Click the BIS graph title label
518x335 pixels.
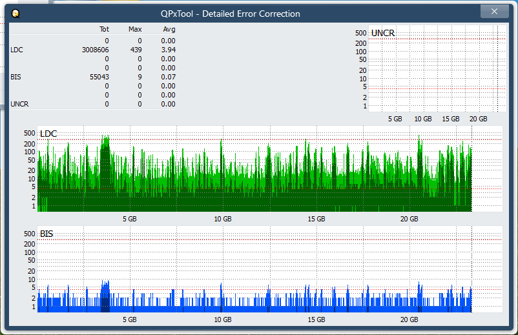[47, 234]
